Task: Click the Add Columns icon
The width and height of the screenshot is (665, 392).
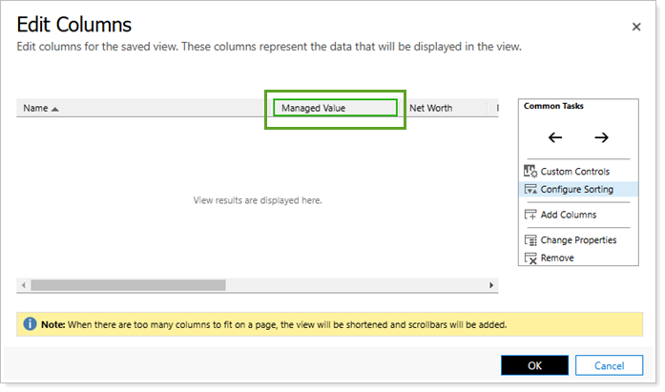Action: pyautogui.click(x=530, y=216)
